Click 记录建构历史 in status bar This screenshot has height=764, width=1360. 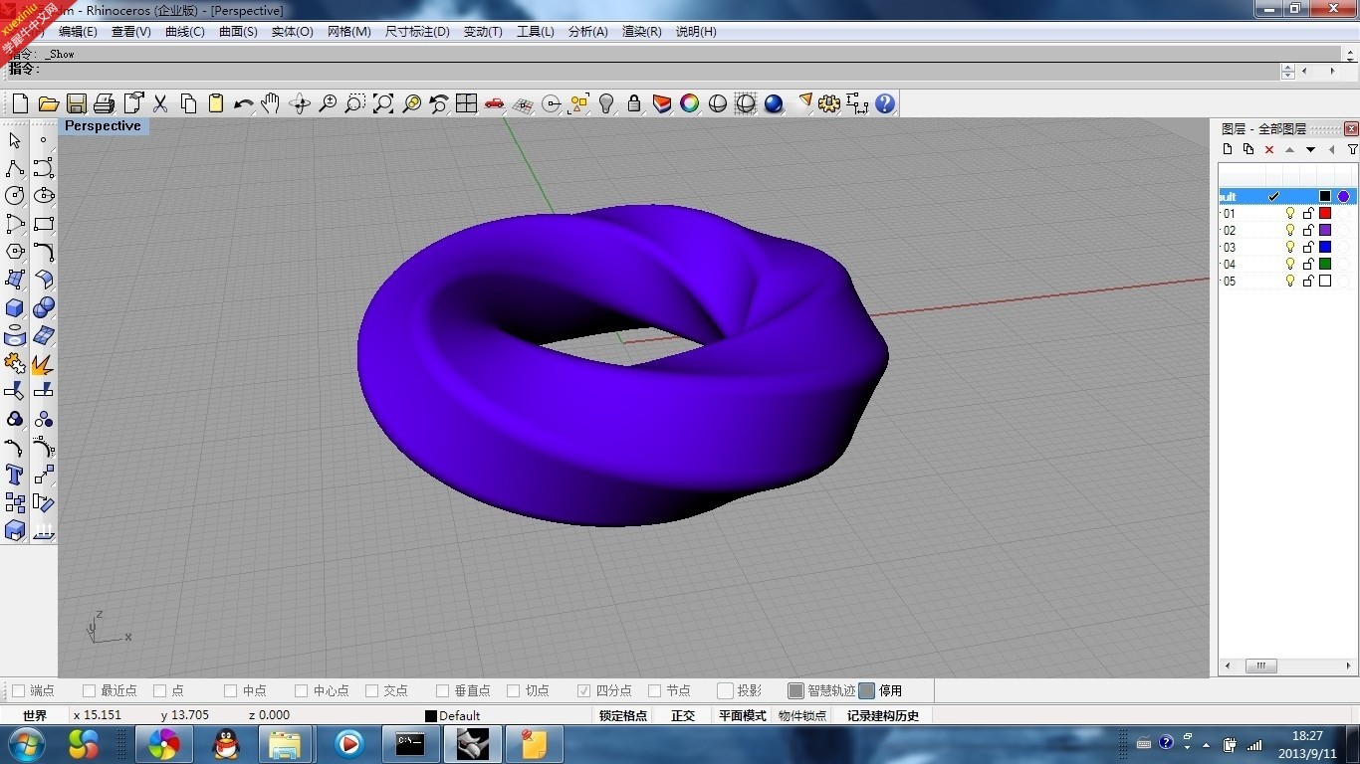coord(883,715)
